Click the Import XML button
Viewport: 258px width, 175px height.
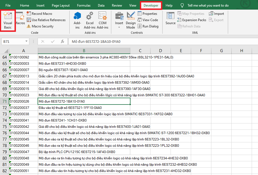pos(216,13)
